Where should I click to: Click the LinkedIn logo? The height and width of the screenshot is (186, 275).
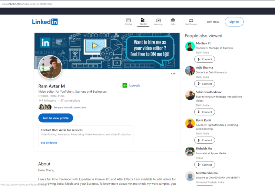[45, 22]
